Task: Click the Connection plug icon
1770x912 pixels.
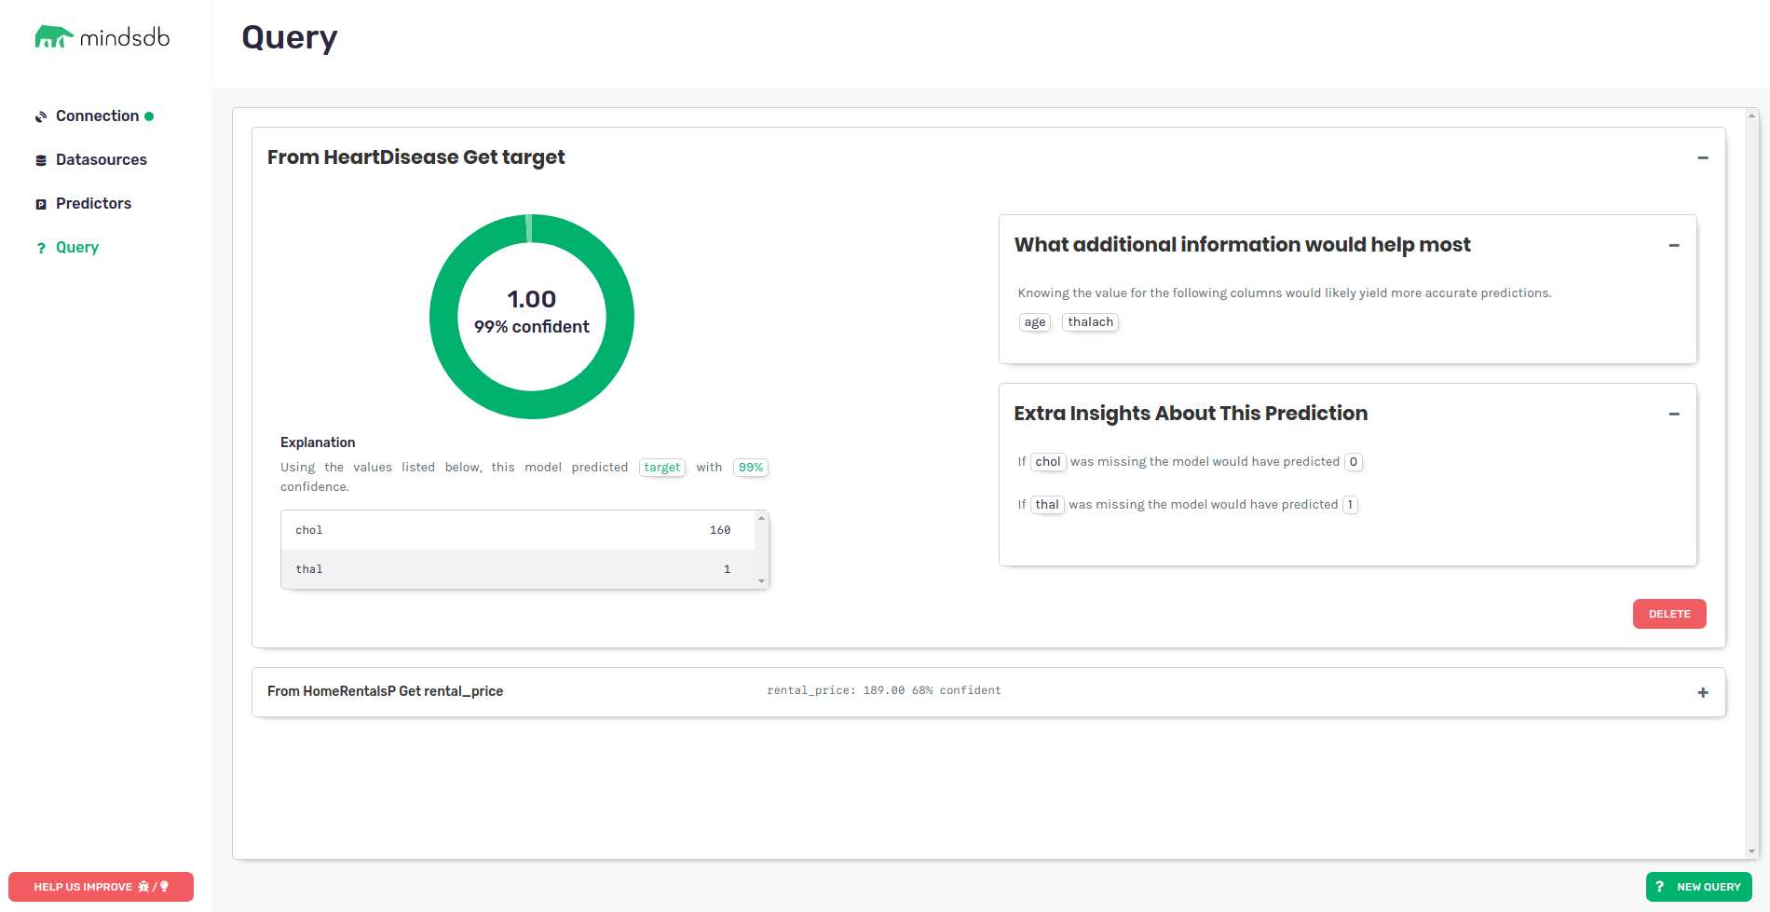Action: (x=41, y=116)
